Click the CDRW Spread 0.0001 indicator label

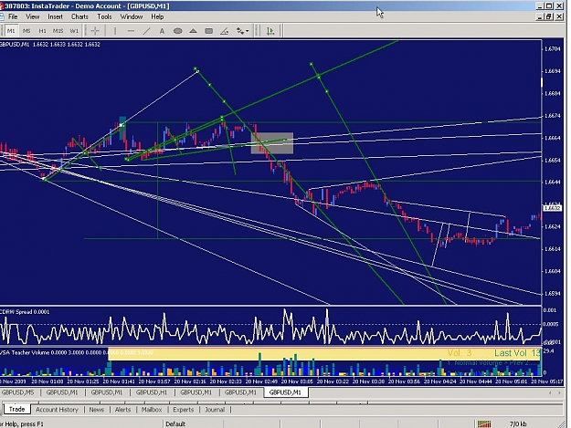25,312
